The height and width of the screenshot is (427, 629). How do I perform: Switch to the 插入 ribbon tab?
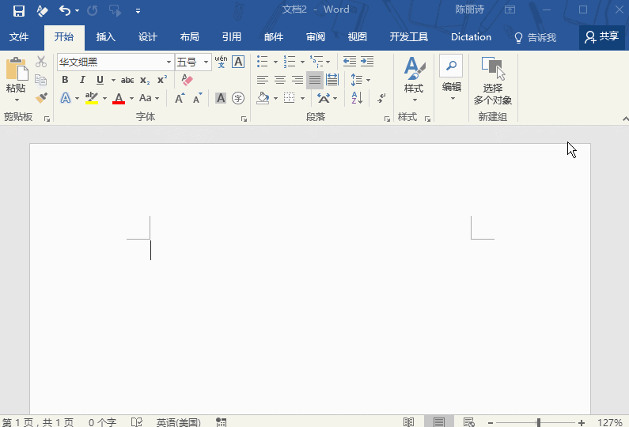(105, 37)
